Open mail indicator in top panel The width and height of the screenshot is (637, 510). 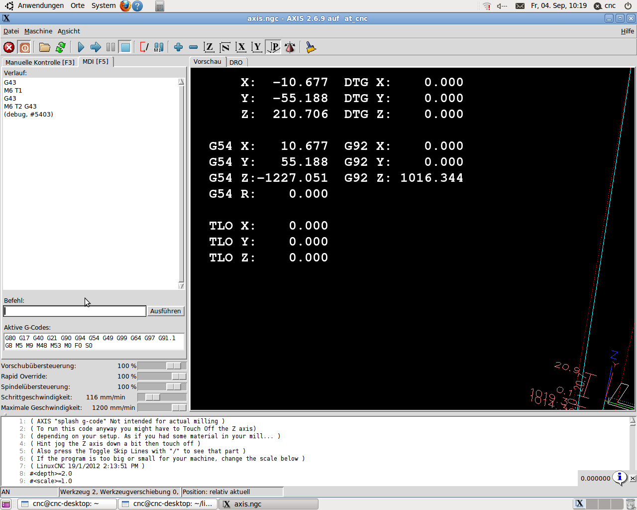[520, 6]
